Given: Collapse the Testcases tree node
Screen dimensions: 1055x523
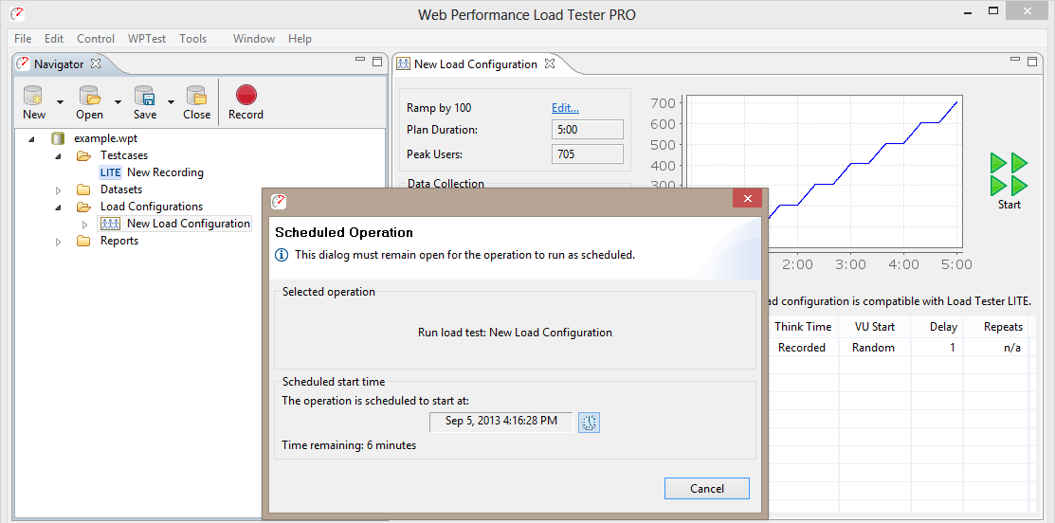Looking at the screenshot, I should (58, 156).
